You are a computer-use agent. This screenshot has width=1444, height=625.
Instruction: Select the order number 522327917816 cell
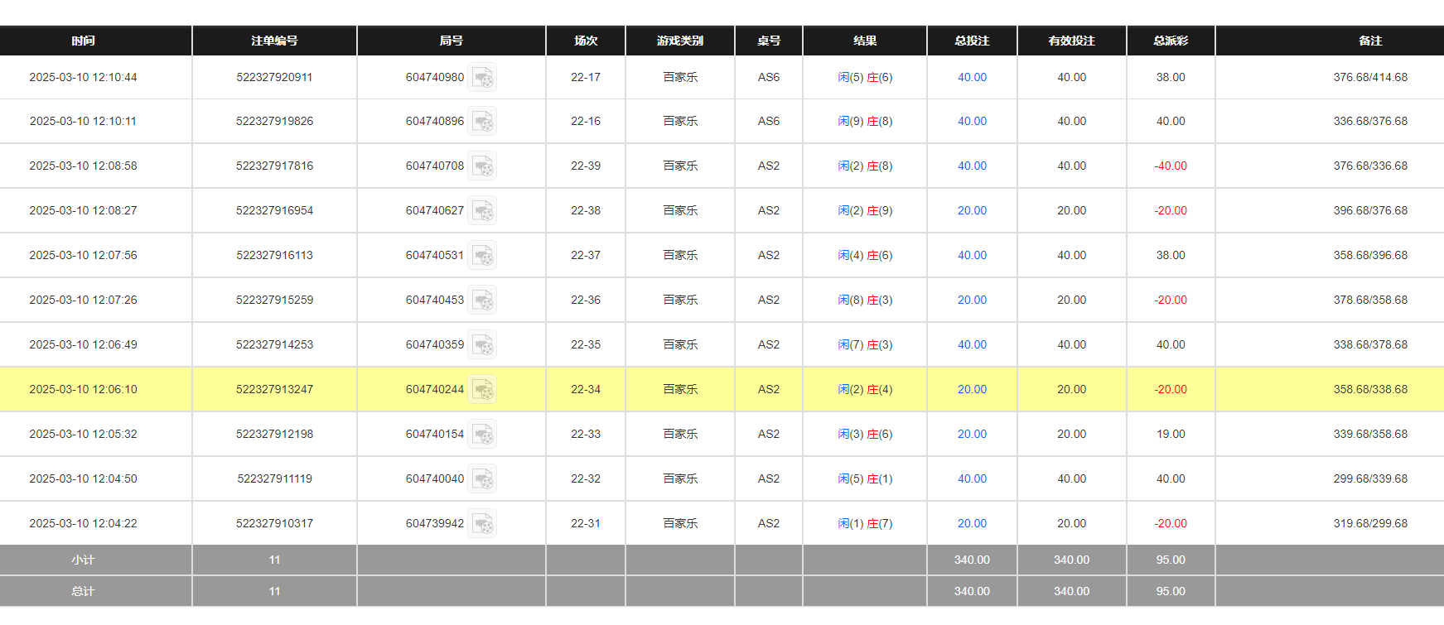[274, 166]
